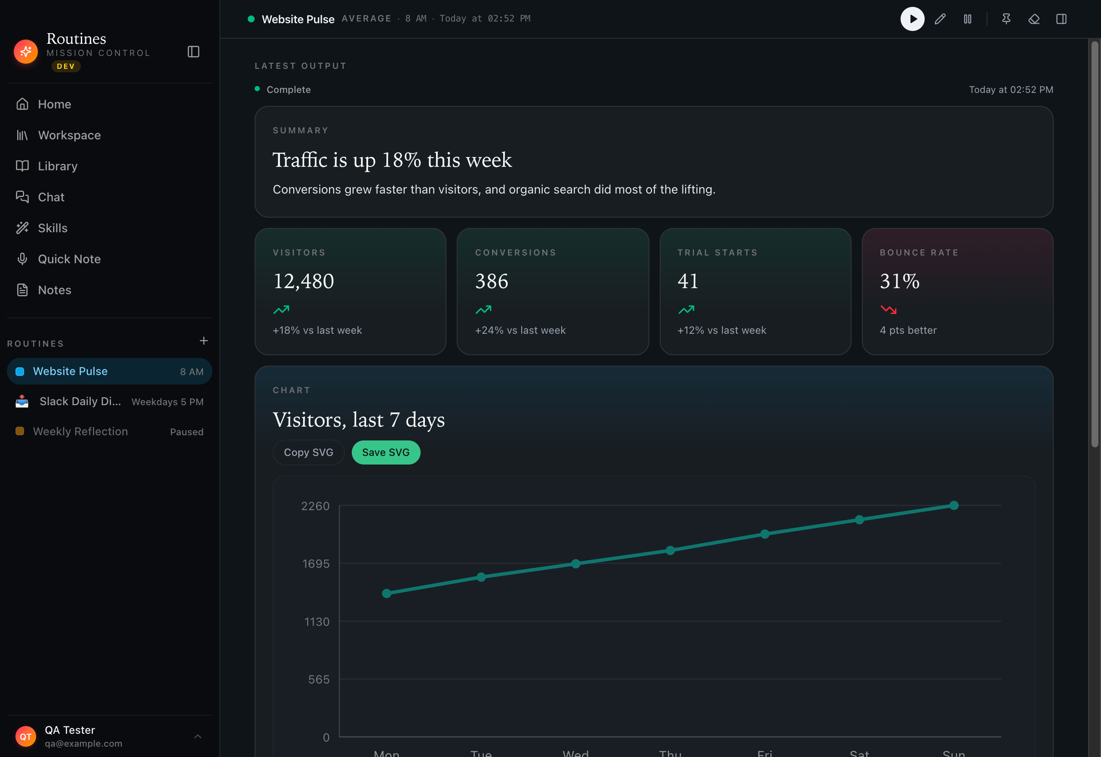Open the Bounce Rate 31% metric card

click(x=958, y=292)
